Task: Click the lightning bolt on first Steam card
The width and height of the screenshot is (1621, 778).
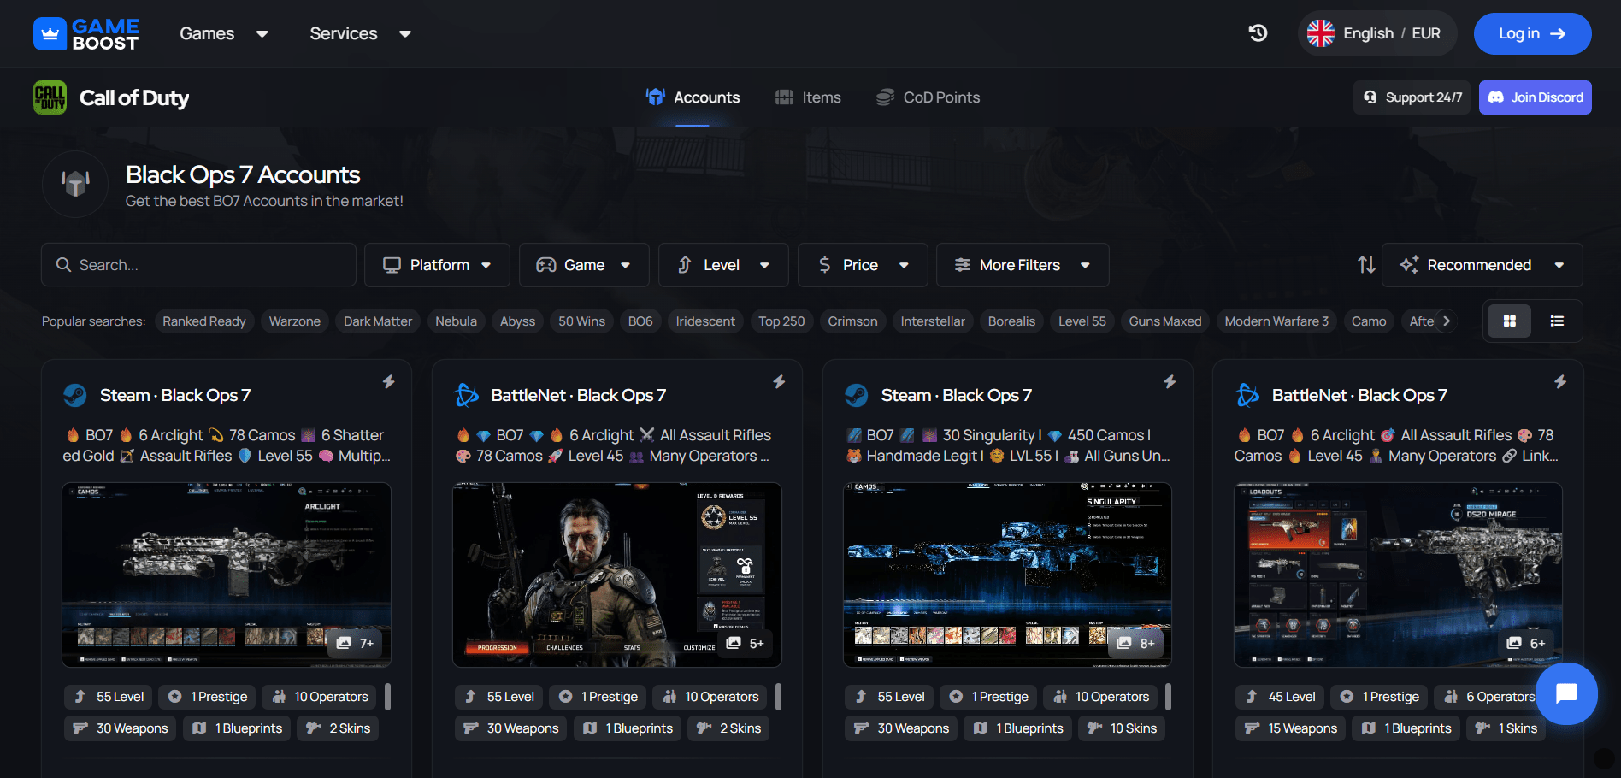Action: click(x=388, y=381)
